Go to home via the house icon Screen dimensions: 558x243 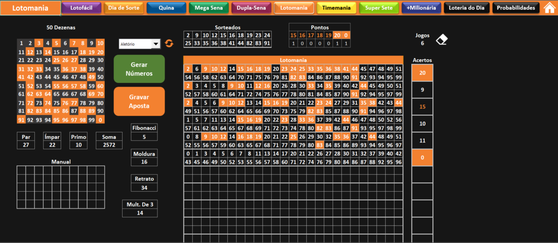click(x=550, y=8)
